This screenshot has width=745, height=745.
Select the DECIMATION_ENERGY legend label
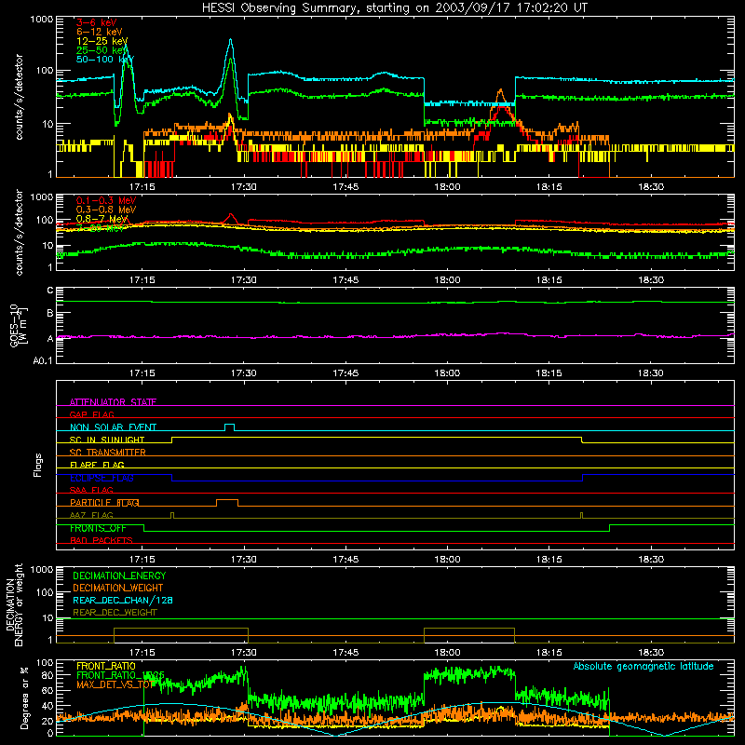119,576
